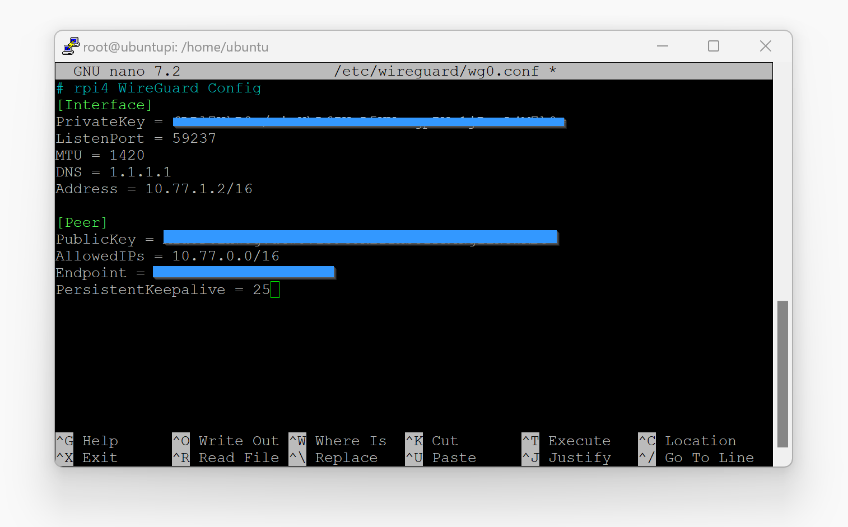Click the redacted PrivateKey value
Image resolution: width=848 pixels, height=527 pixels.
pyautogui.click(x=369, y=122)
